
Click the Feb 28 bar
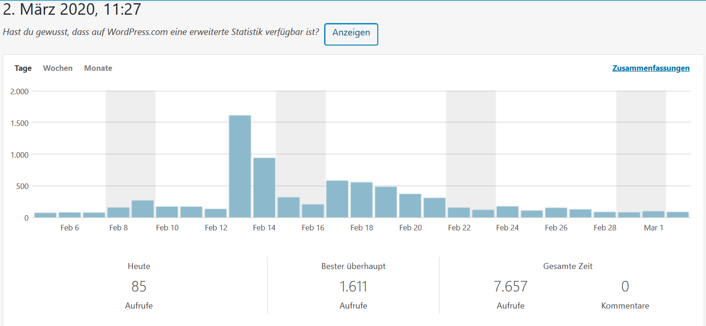(x=605, y=215)
